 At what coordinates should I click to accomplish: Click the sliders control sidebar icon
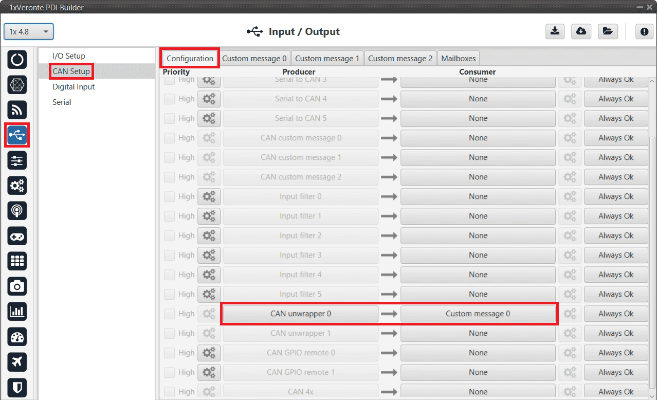[17, 160]
